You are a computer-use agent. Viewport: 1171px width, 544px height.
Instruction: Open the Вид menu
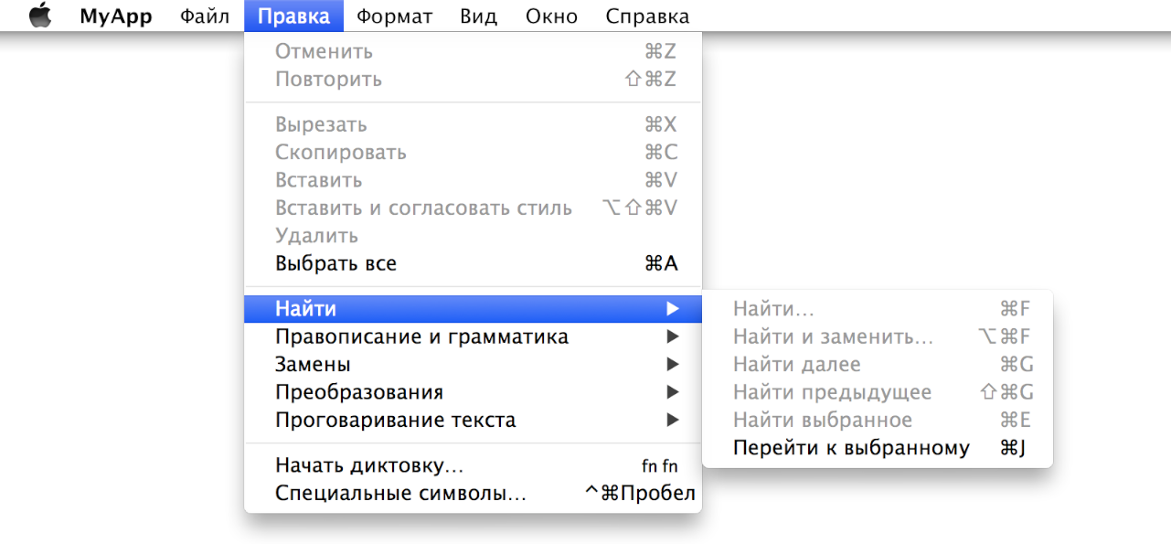pyautogui.click(x=478, y=15)
